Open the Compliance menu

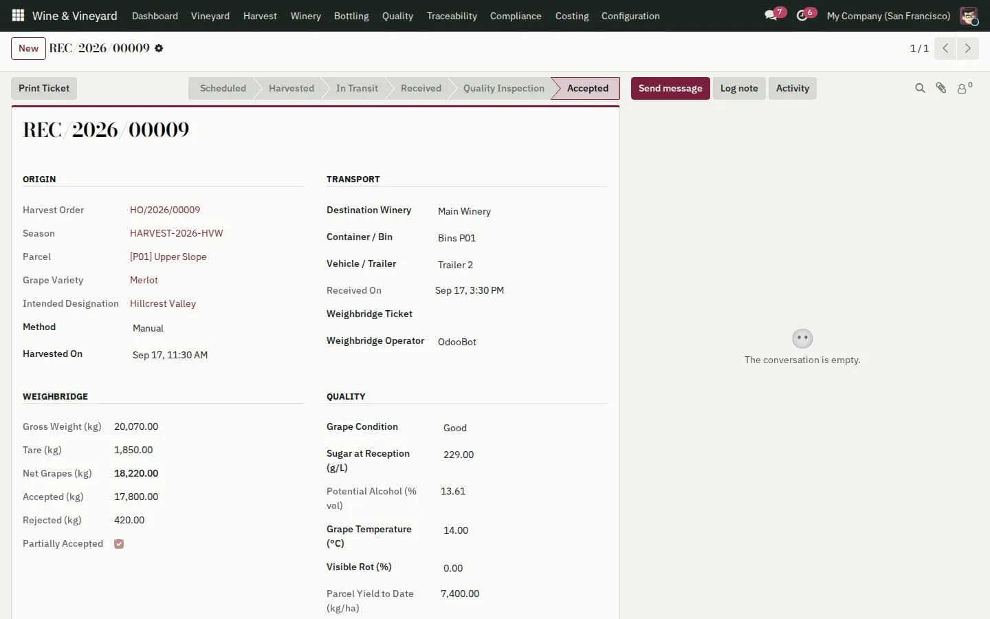coord(516,16)
